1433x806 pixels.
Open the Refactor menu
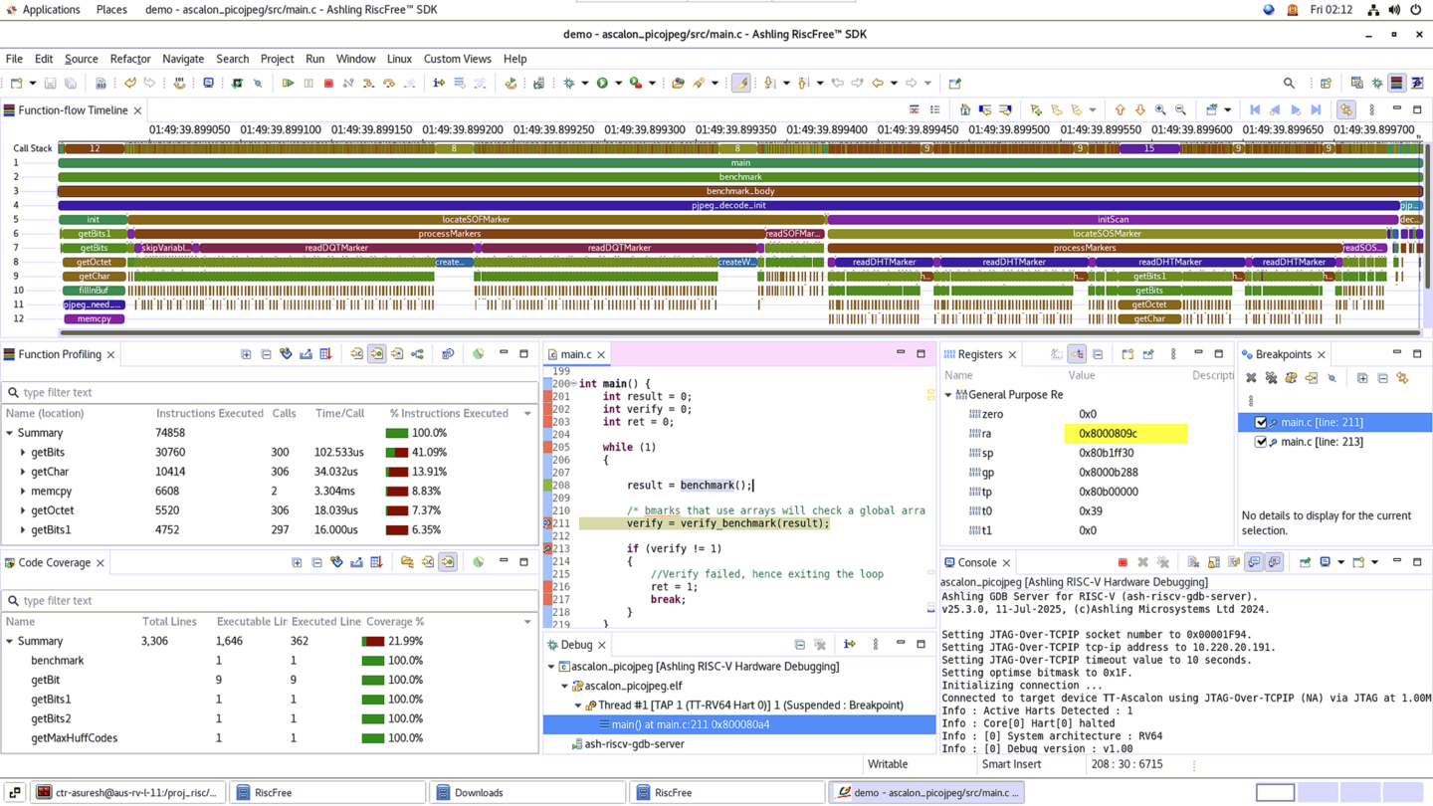point(130,59)
